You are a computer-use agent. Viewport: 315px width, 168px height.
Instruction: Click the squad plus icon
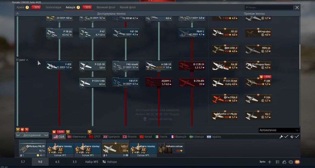click(270, 162)
